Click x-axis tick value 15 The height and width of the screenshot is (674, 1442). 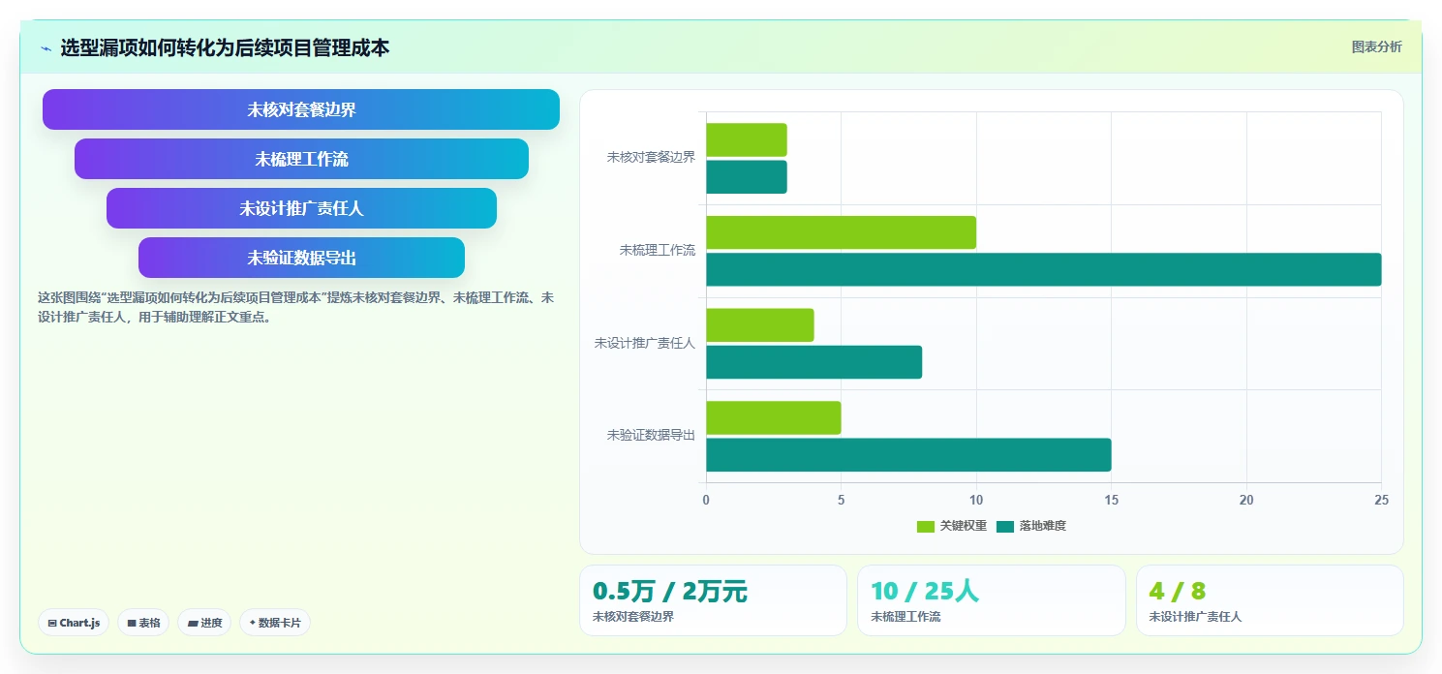click(1112, 500)
